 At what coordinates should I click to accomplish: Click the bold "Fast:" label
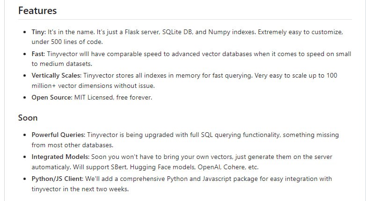38,54
